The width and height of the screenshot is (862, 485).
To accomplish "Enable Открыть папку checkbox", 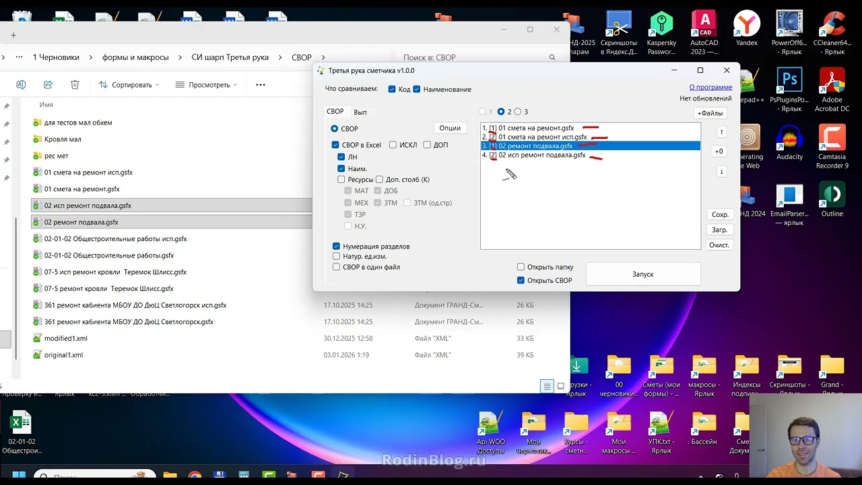I will (521, 267).
